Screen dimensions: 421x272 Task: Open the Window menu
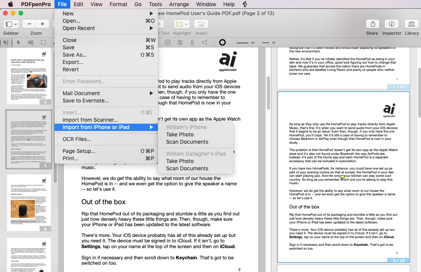206,4
